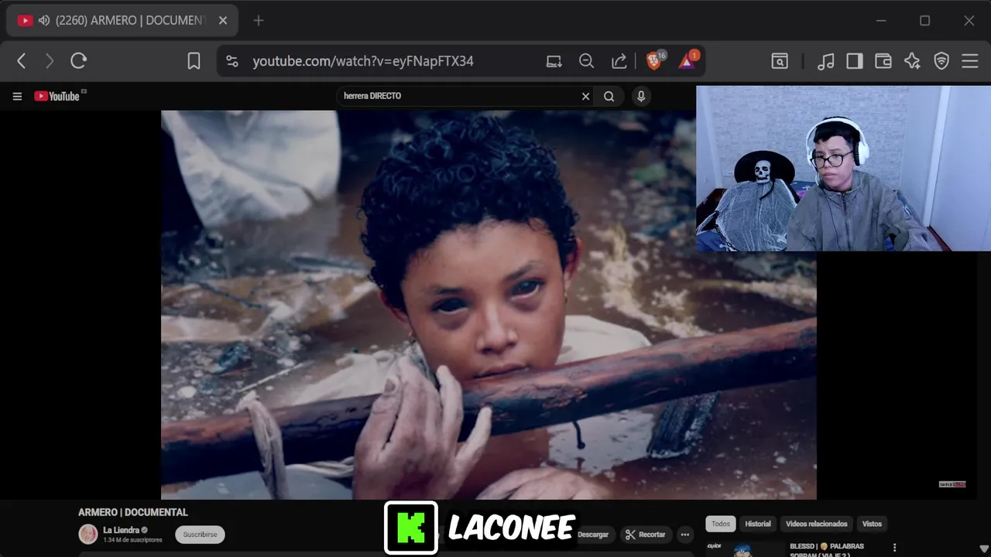991x557 pixels.
Task: Toggle the browser sidebar panel
Action: pyautogui.click(x=855, y=61)
